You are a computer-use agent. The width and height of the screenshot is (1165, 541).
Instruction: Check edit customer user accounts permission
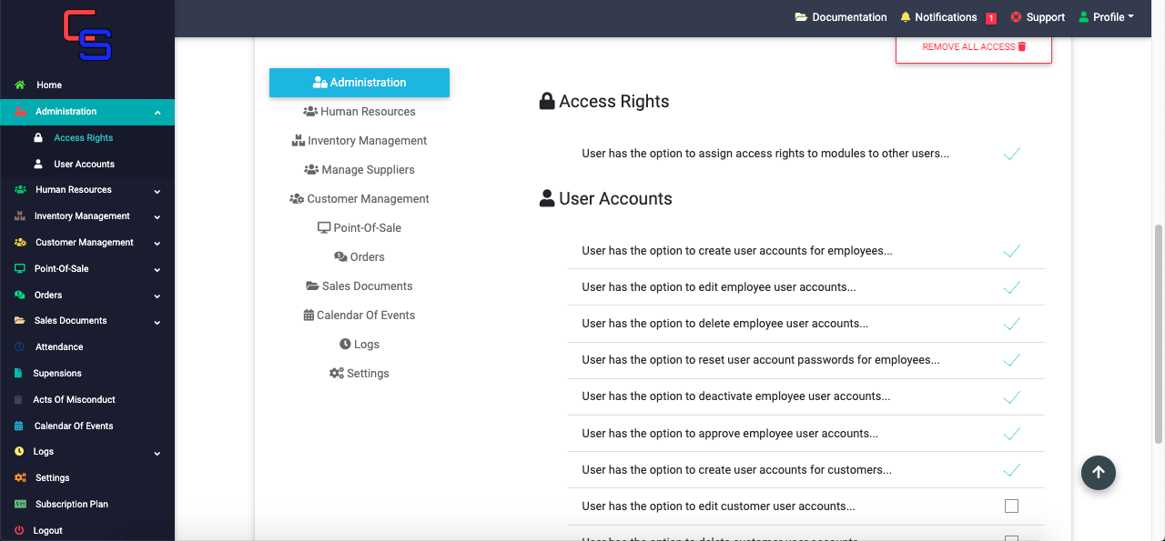tap(1011, 506)
